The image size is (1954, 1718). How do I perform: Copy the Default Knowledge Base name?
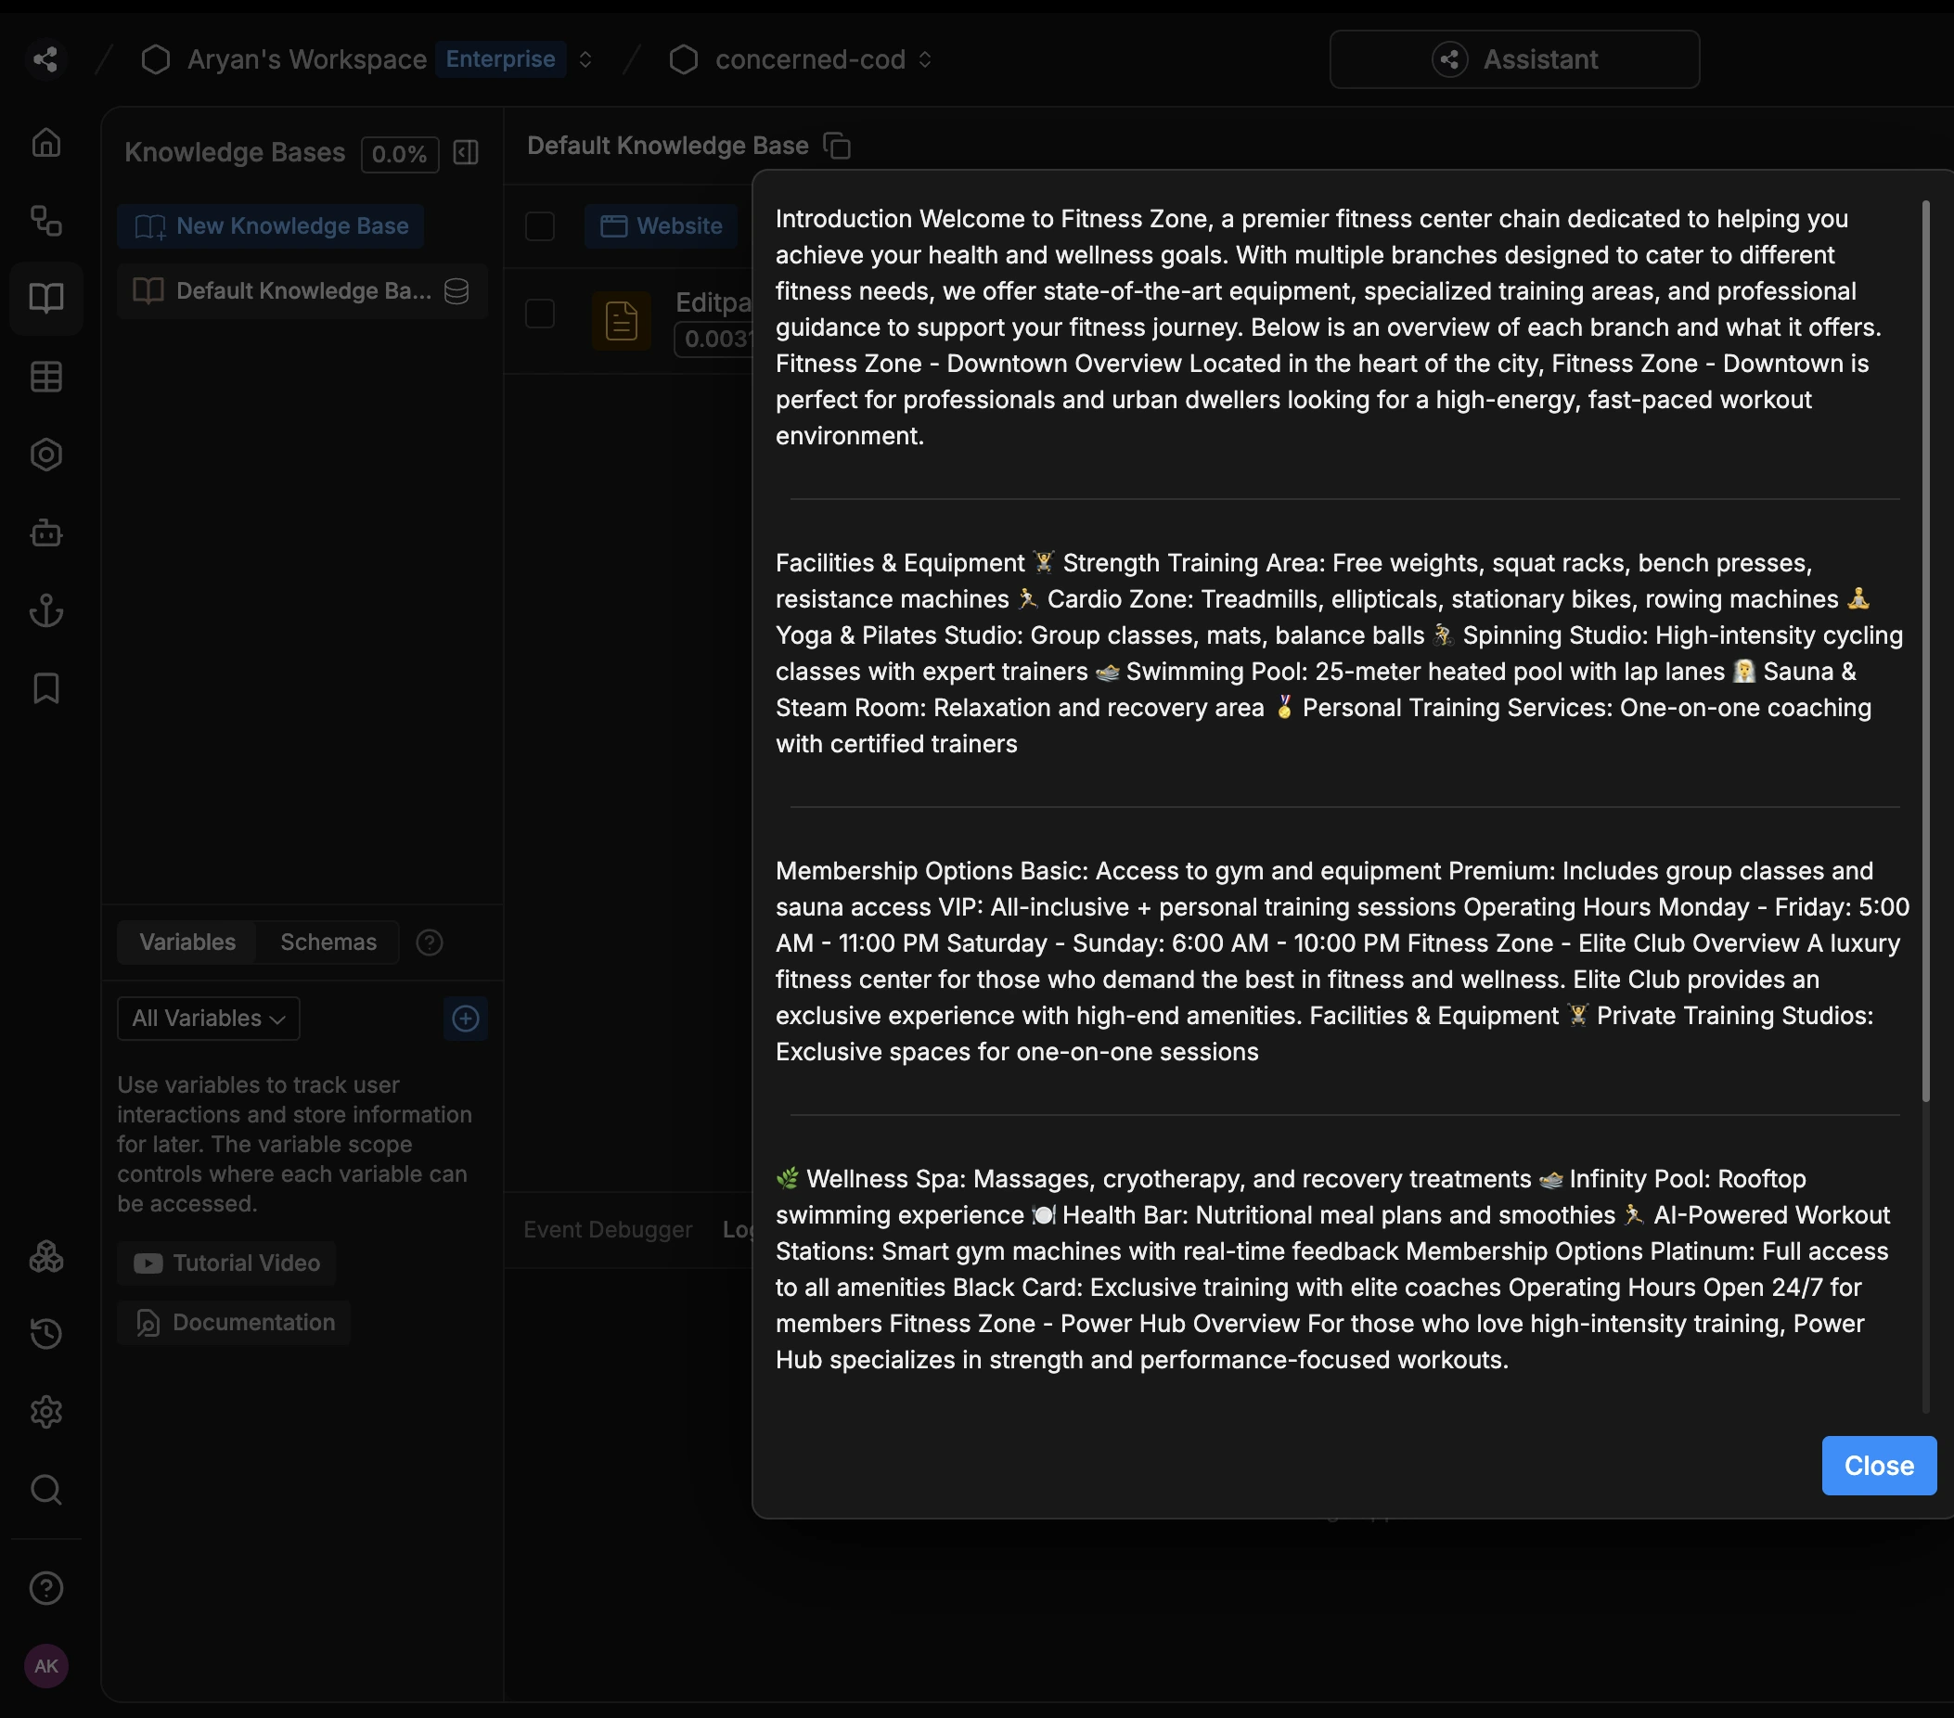(x=837, y=146)
